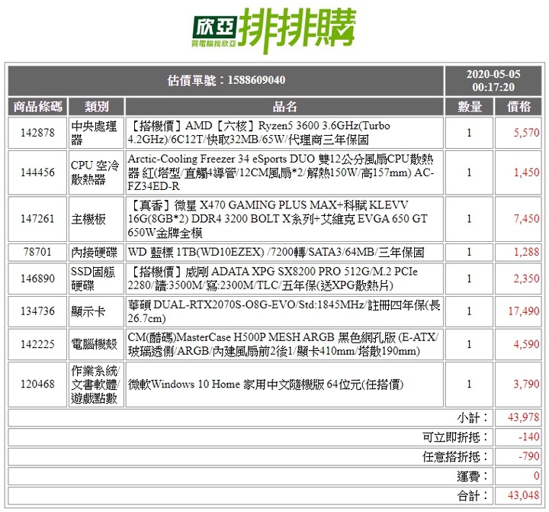Select product code 142878

[x=37, y=133]
